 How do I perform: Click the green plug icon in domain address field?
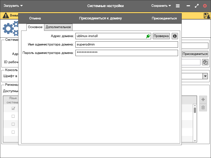[x=148, y=36]
